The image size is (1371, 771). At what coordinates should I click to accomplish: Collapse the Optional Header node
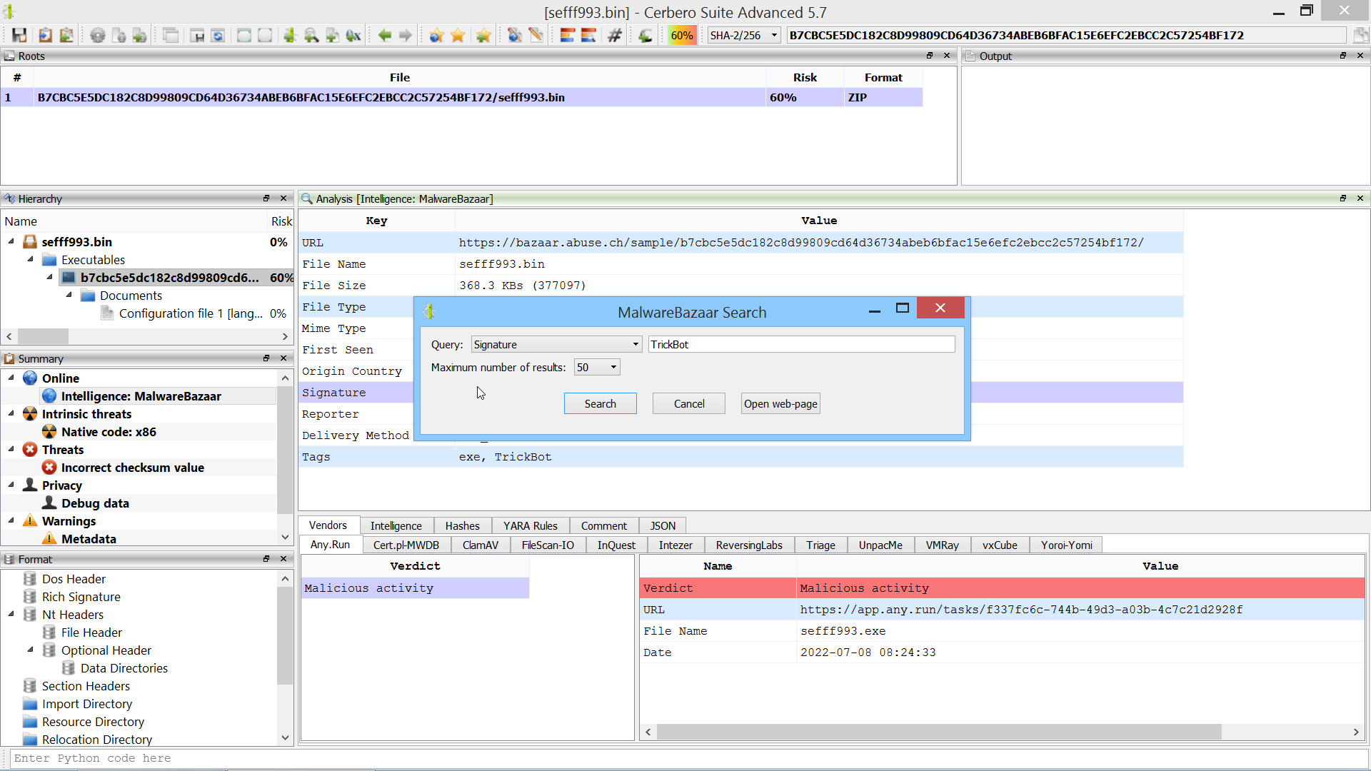coord(31,650)
